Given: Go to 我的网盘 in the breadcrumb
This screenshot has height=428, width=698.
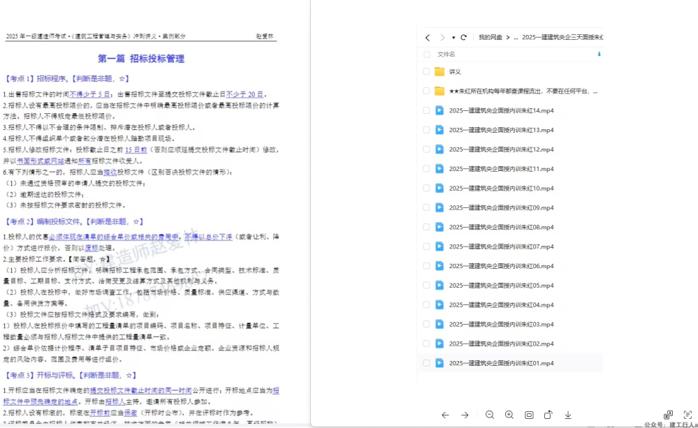Looking at the screenshot, I should (490, 38).
